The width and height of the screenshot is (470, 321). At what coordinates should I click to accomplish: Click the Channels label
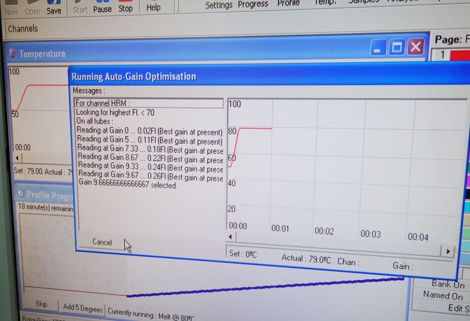(x=23, y=29)
